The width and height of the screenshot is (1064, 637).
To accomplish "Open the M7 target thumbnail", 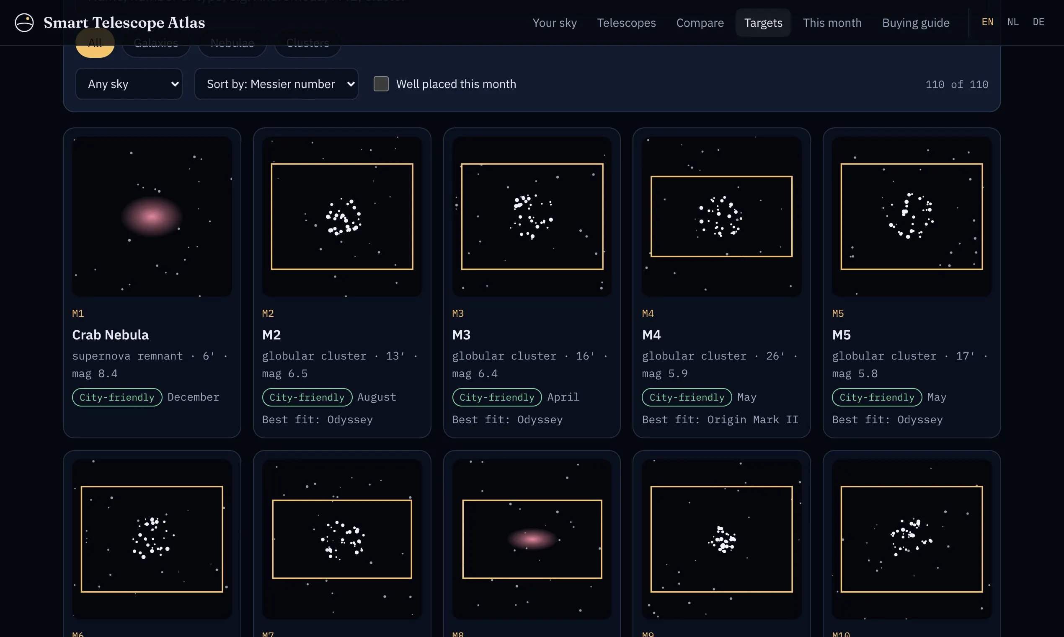I will pyautogui.click(x=342, y=539).
